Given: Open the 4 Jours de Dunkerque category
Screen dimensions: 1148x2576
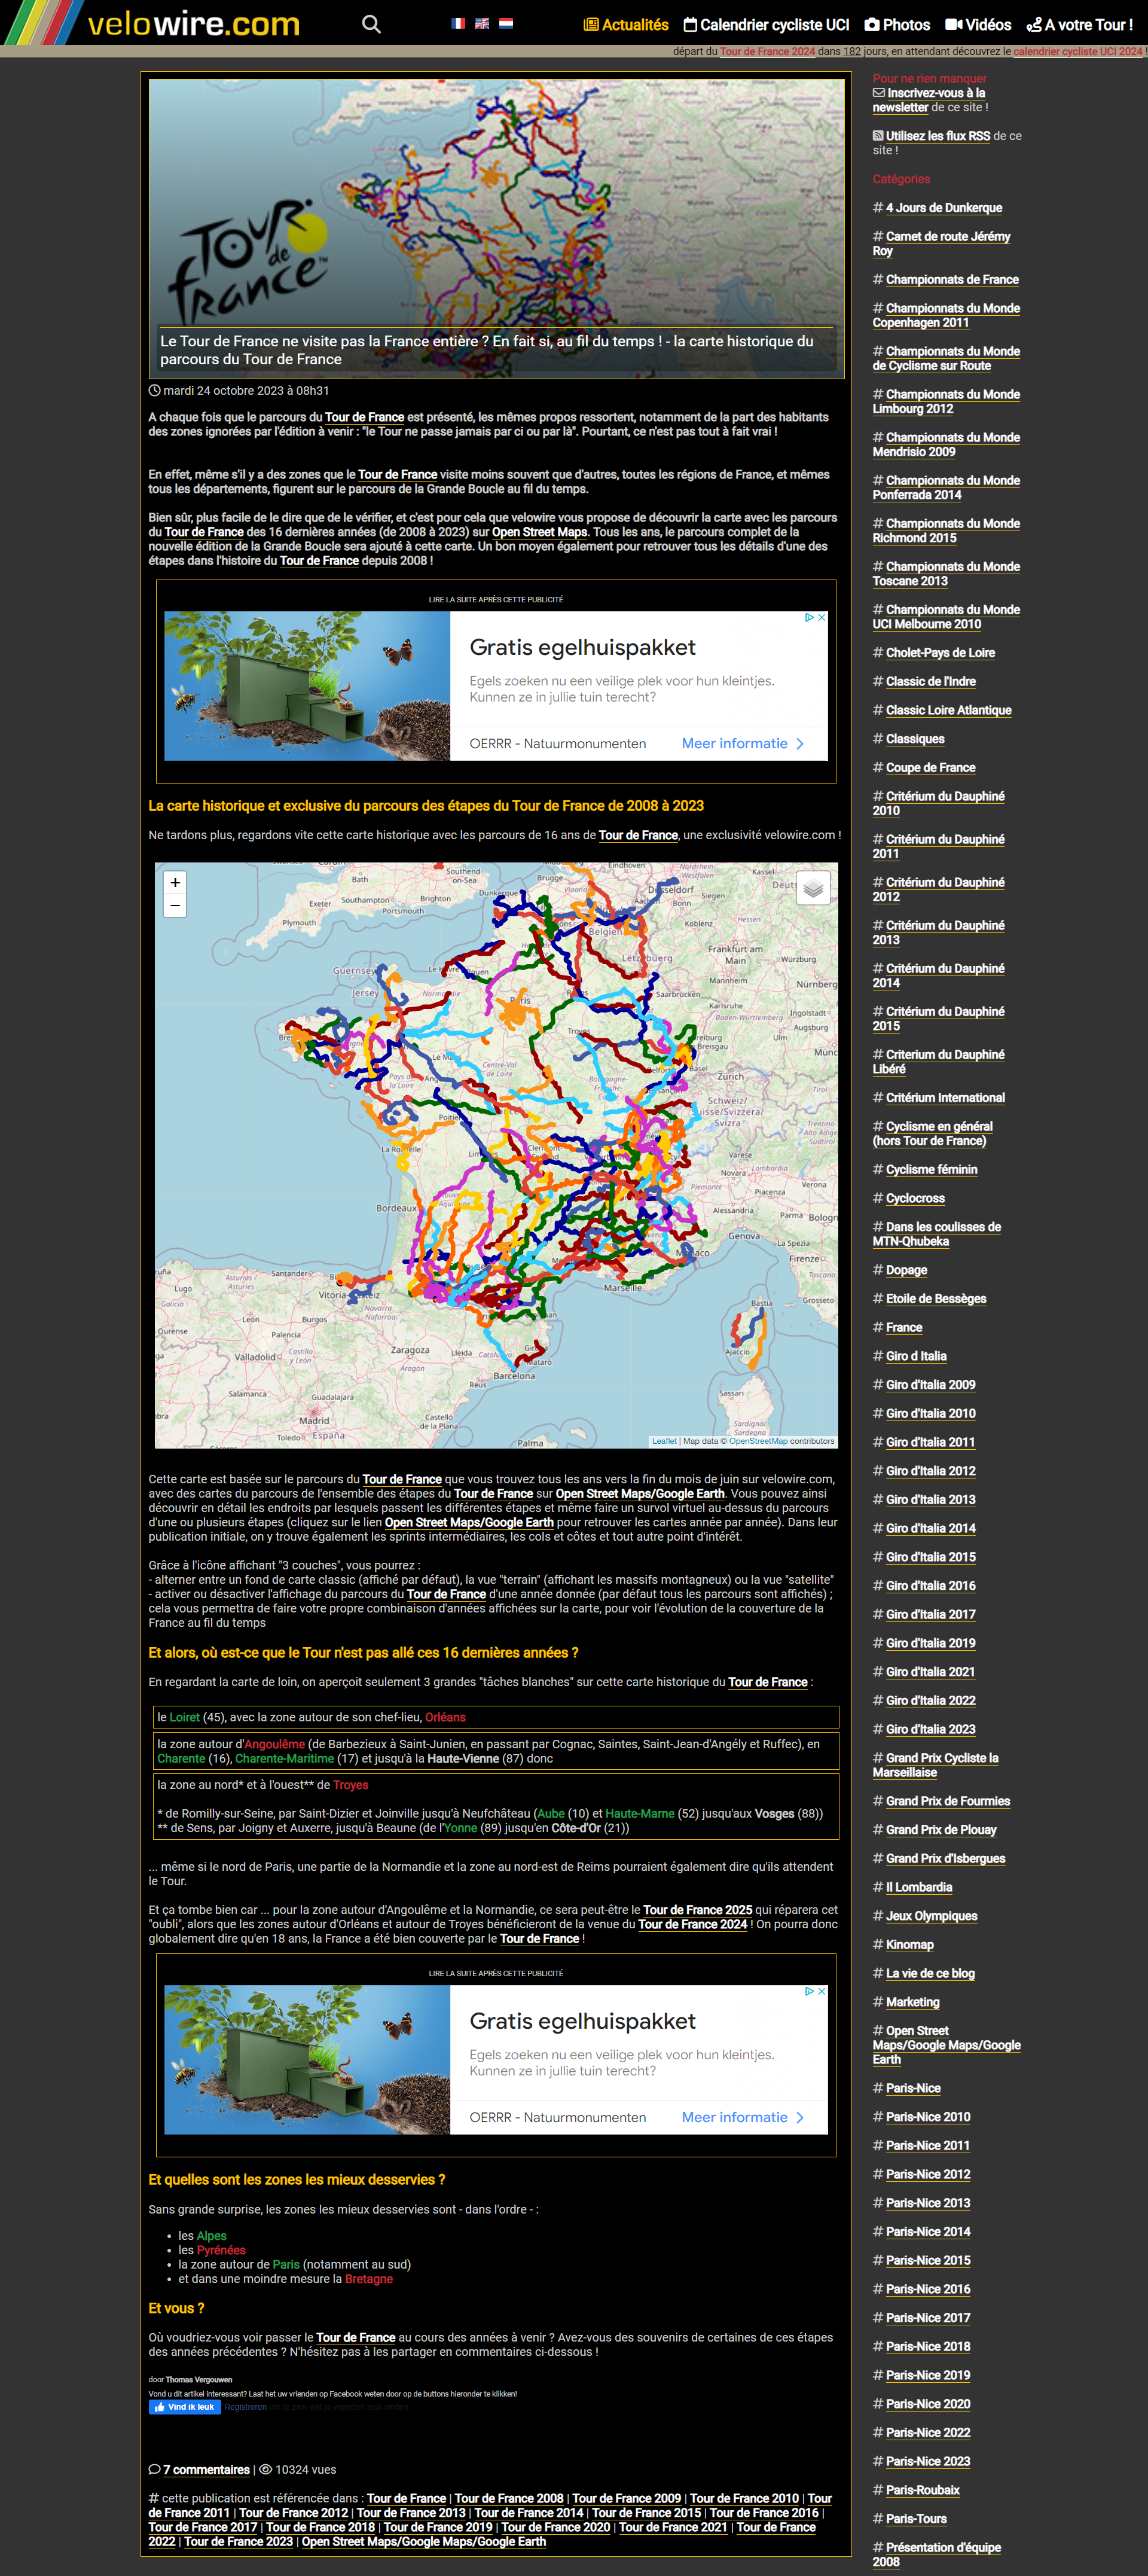Looking at the screenshot, I should point(944,208).
